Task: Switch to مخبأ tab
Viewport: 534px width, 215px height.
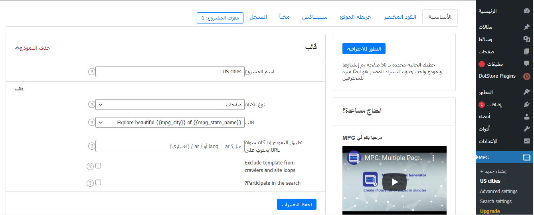Action: (x=285, y=17)
